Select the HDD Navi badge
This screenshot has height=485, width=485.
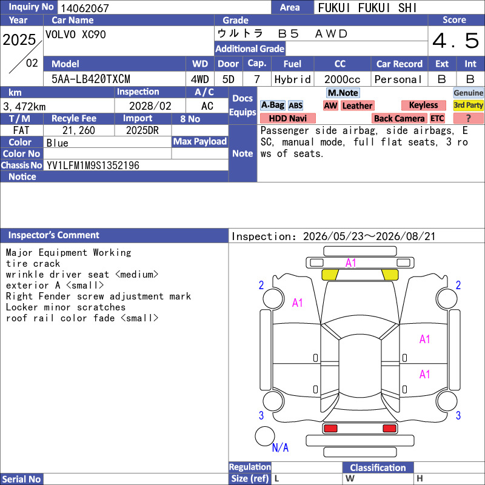287,118
